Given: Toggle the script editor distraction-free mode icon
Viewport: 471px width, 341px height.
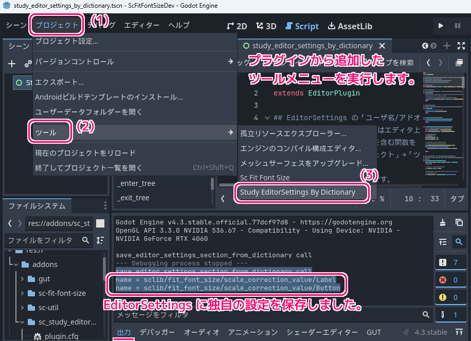Looking at the screenshot, I should (x=459, y=63).
